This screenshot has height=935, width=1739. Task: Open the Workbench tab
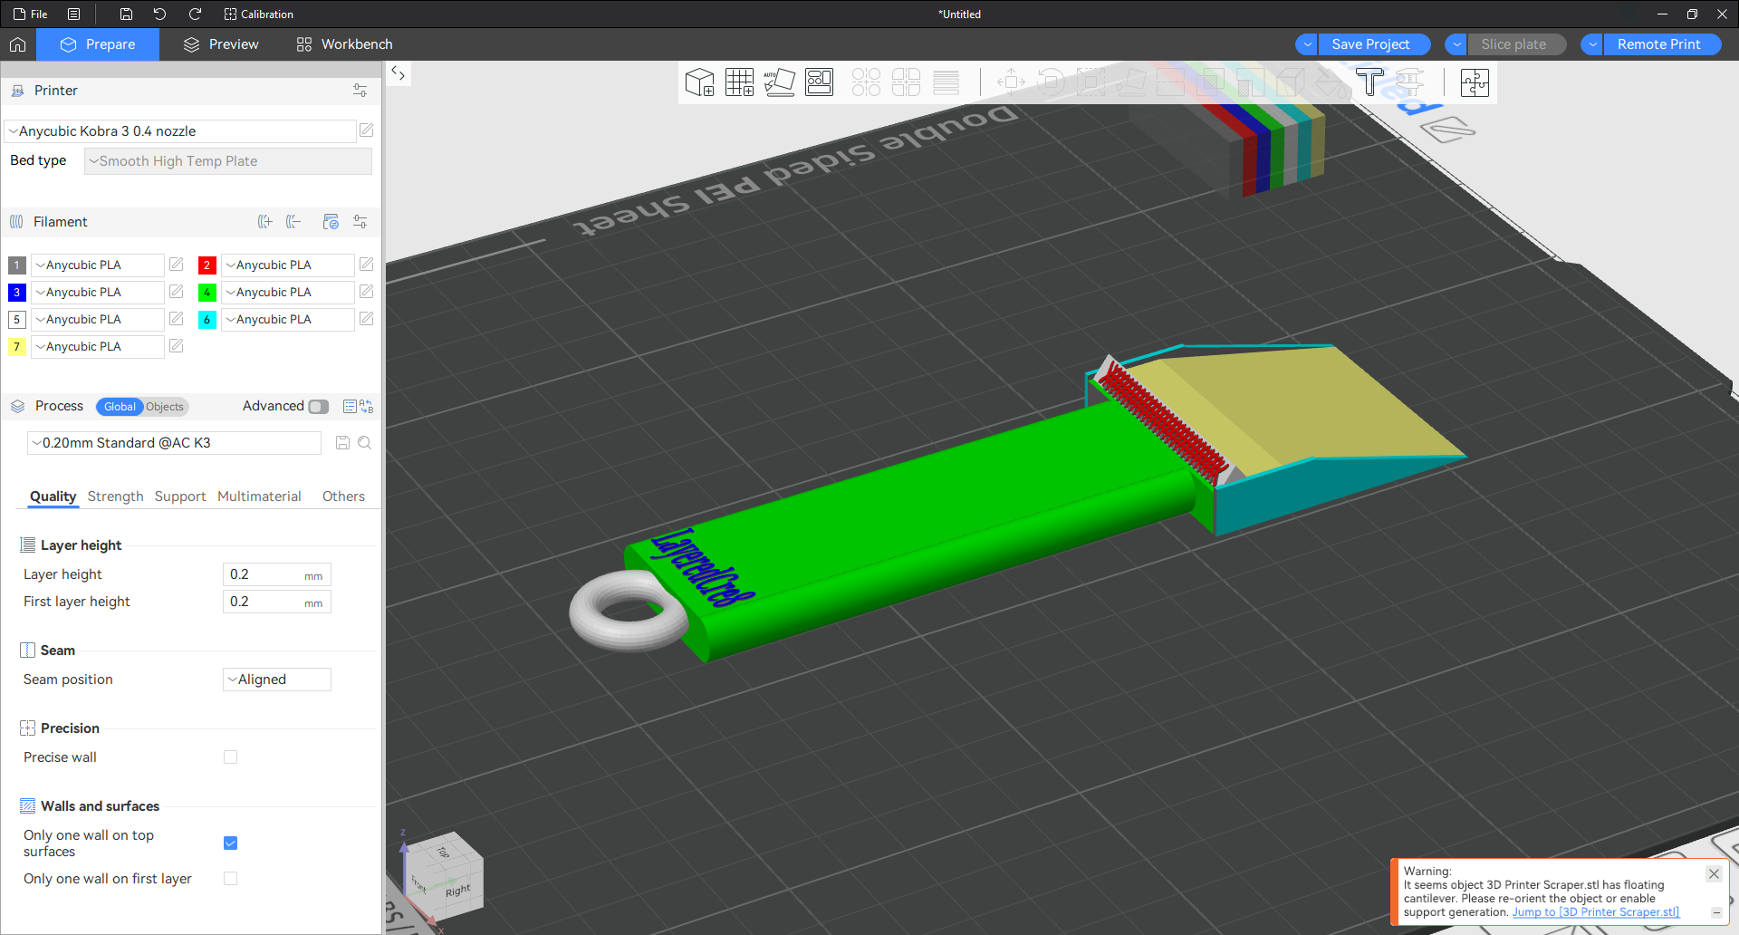point(344,44)
